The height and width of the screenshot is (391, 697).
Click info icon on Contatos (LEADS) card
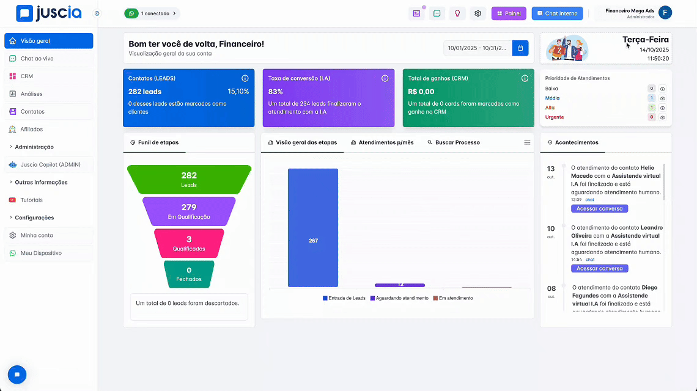[x=245, y=78]
